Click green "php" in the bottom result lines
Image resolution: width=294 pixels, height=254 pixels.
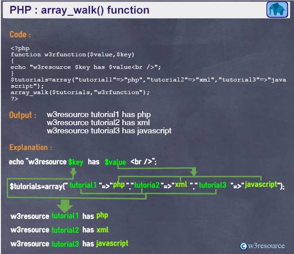[x=102, y=215]
